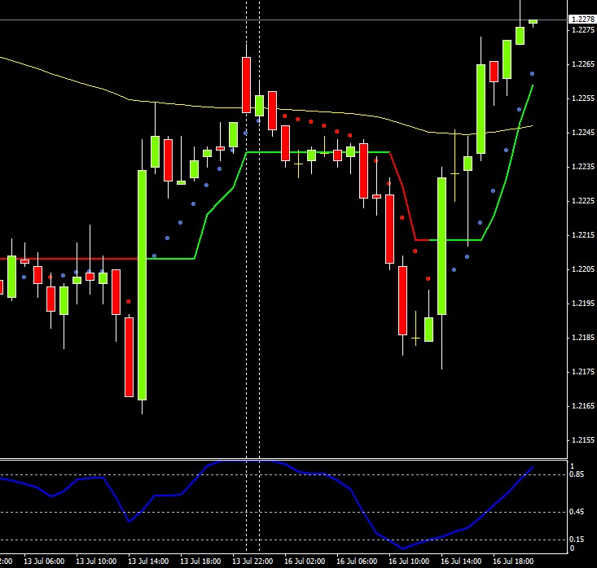Click the 0.85 oscillator level label

click(577, 474)
